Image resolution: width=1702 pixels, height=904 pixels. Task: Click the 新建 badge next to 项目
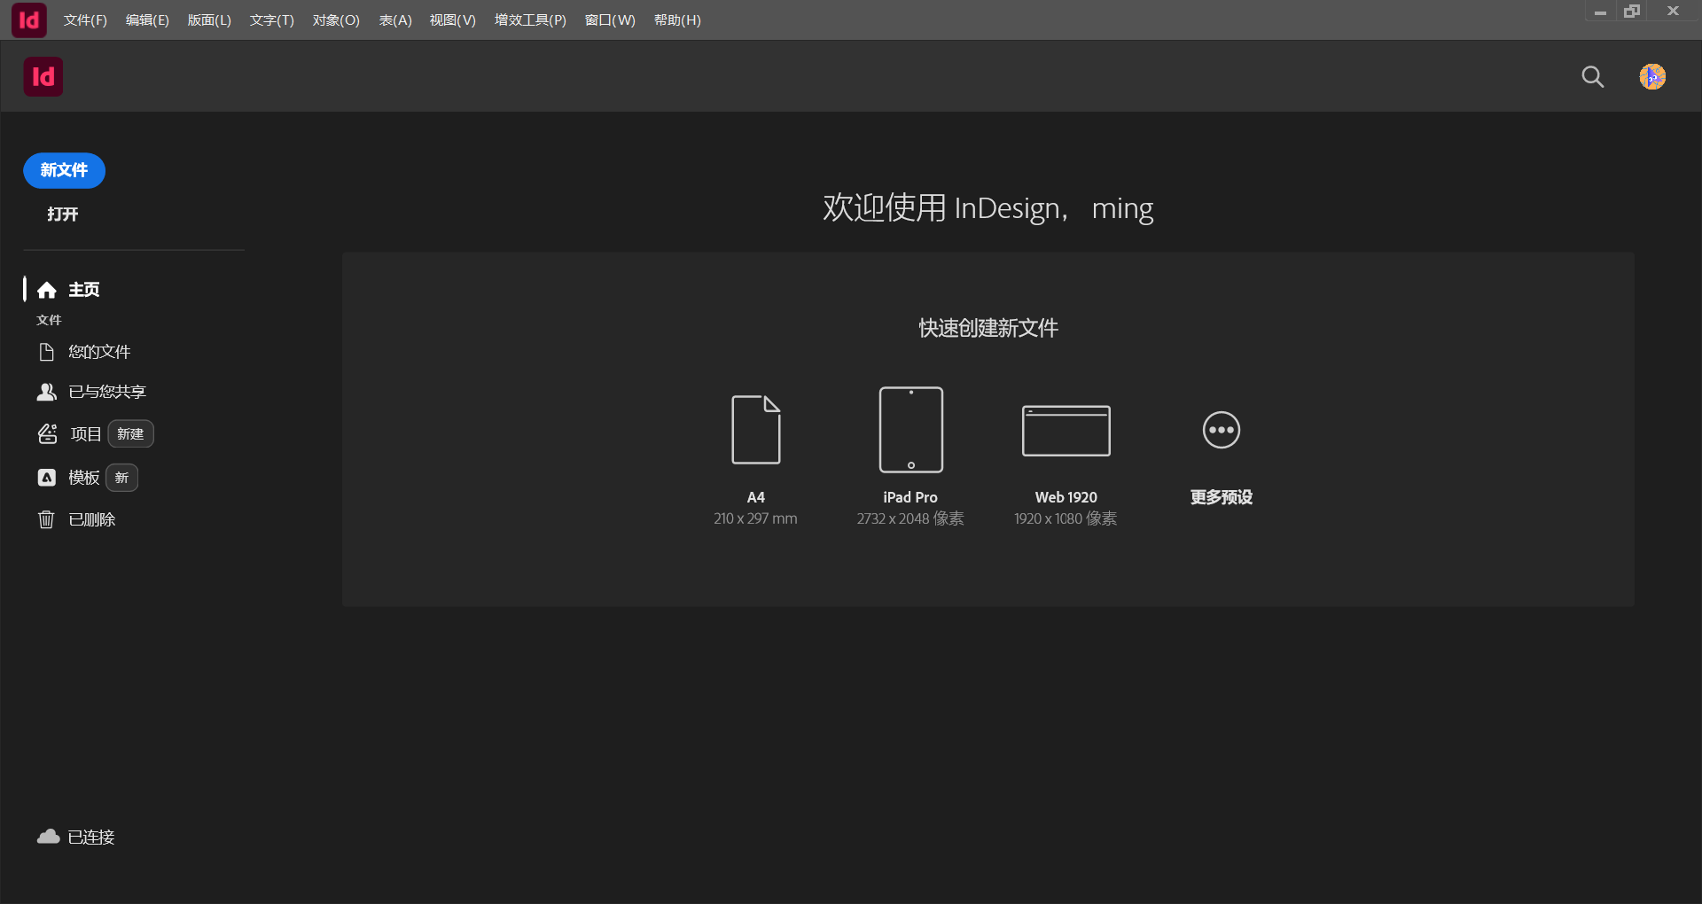(x=129, y=434)
